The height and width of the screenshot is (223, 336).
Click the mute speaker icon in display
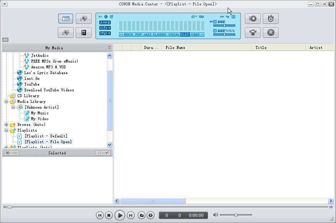tap(111, 17)
